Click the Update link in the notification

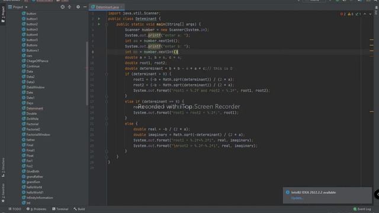297,198
